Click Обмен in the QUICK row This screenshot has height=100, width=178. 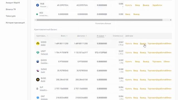click(167, 62)
